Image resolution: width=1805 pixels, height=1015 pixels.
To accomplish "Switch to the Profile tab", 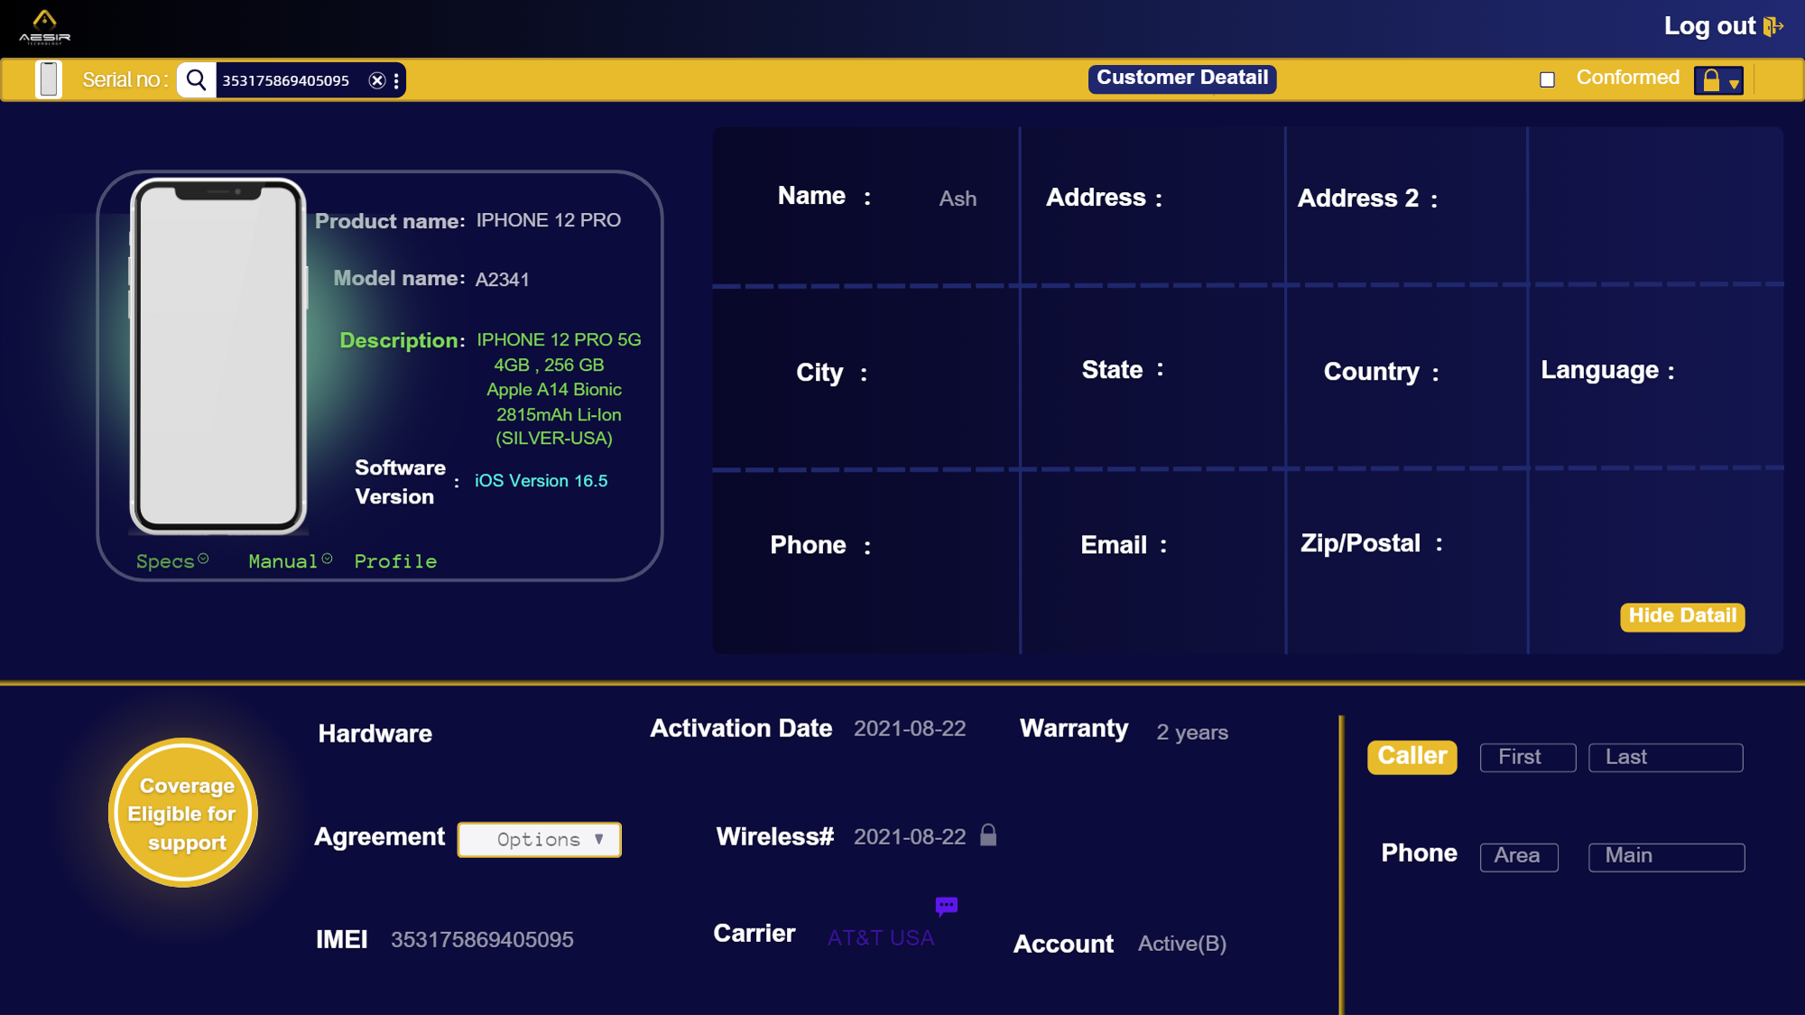I will [395, 560].
